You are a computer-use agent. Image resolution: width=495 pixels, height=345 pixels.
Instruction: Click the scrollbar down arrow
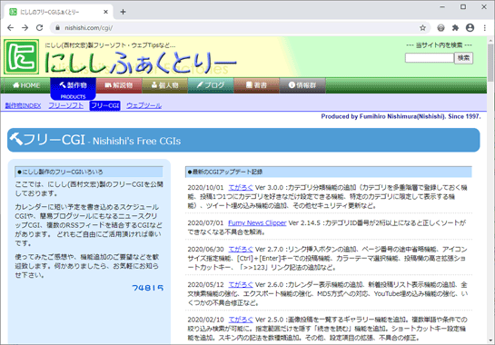(490, 340)
